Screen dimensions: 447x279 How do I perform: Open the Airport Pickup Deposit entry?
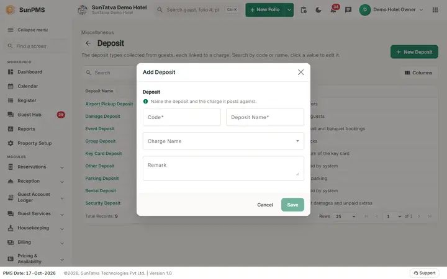109,104
